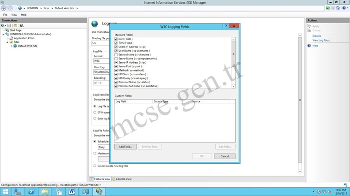Click the Up folder icon in Connections toolbar
Viewport: 350px width, 196px height.
[15, 25]
